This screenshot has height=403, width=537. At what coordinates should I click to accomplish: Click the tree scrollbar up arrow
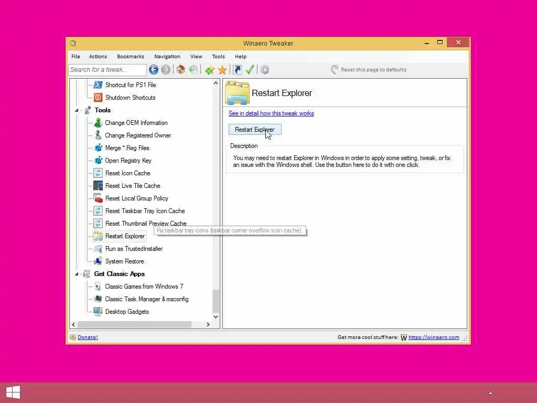[216, 83]
